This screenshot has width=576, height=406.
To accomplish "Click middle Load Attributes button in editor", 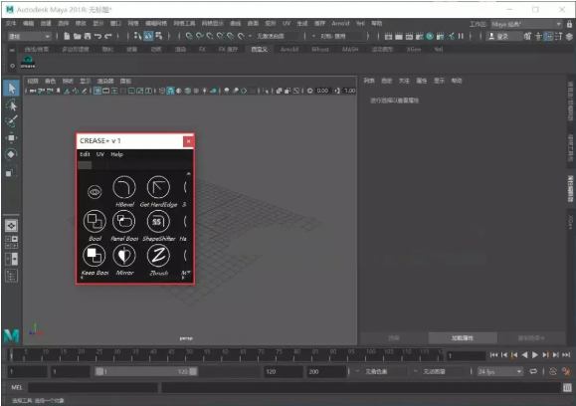I will [x=463, y=337].
